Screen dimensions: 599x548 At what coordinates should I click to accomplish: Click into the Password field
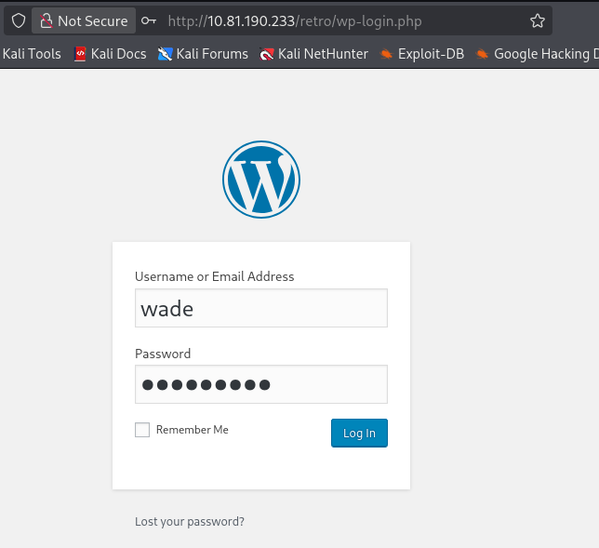coord(261,384)
